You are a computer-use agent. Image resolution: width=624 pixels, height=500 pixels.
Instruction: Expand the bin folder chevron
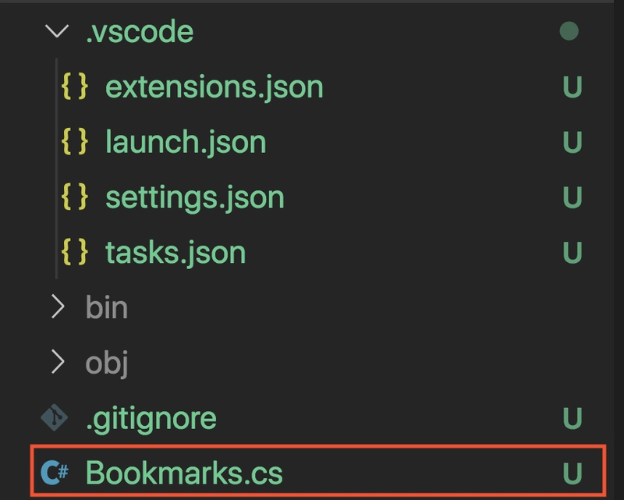pyautogui.click(x=58, y=307)
